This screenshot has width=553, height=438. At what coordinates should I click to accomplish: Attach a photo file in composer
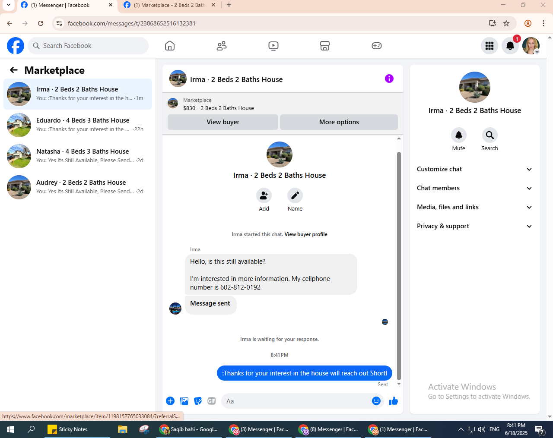[x=184, y=401]
